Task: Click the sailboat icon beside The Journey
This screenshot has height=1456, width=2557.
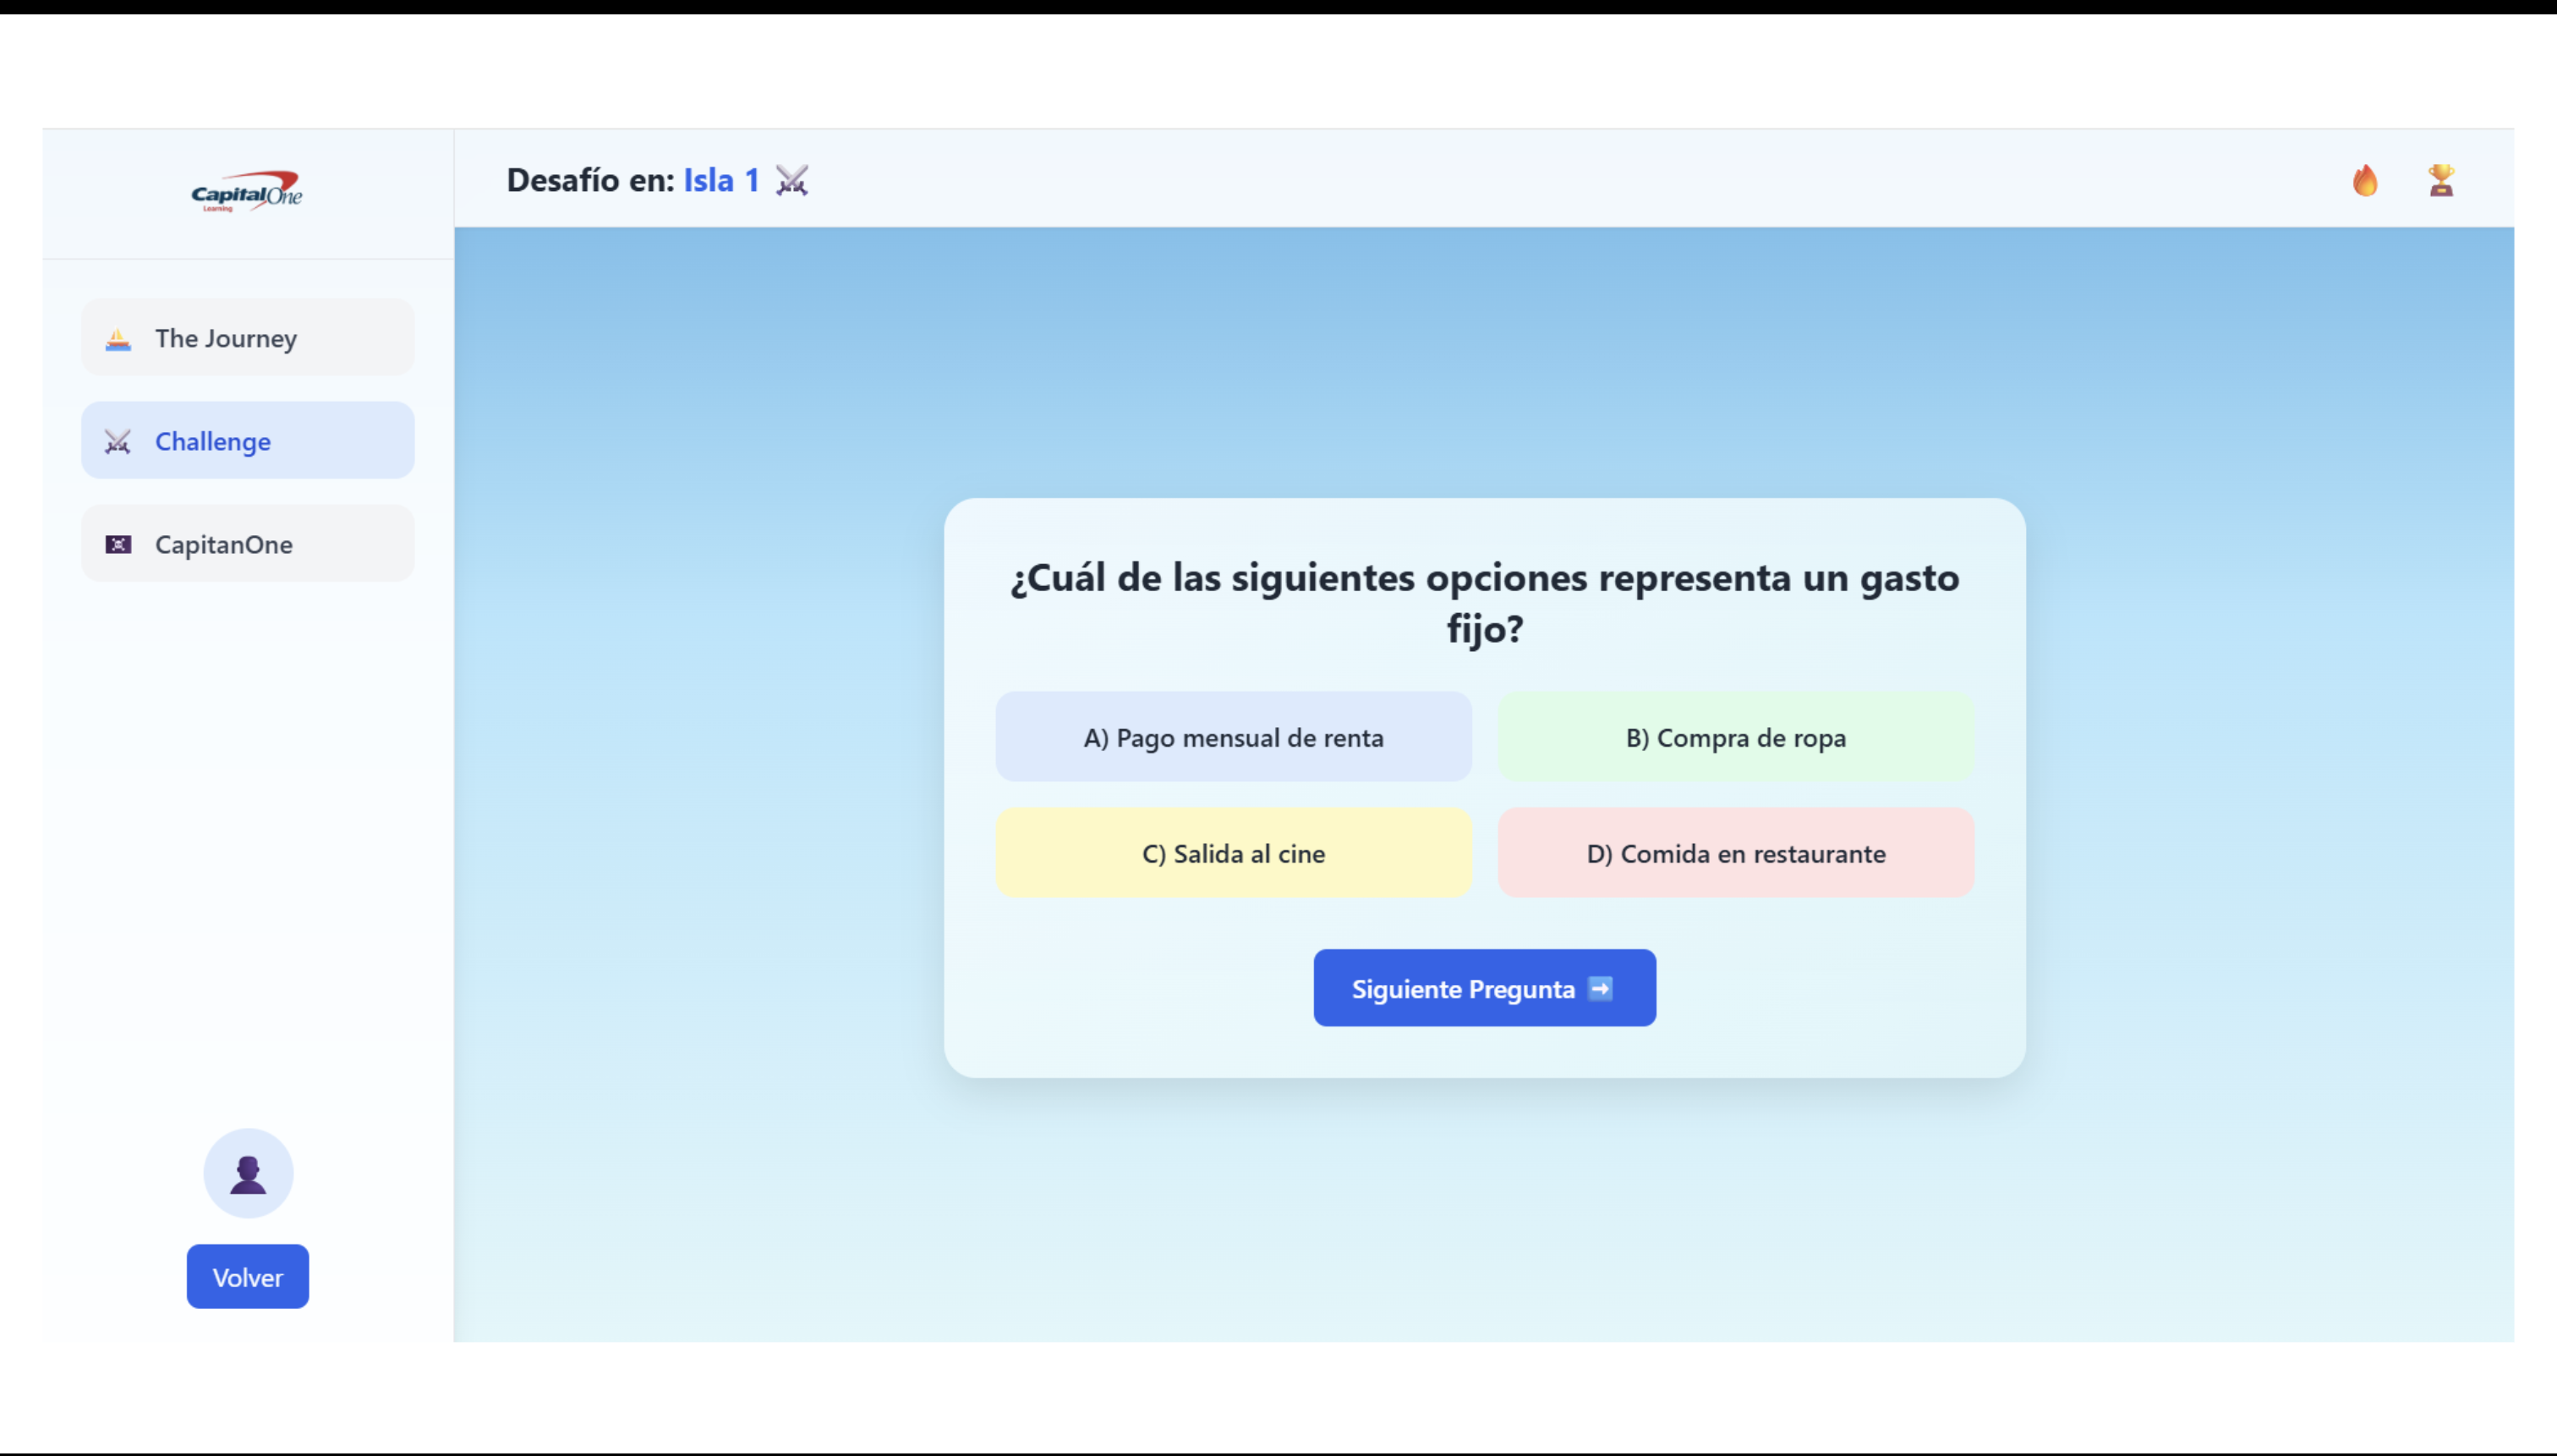Action: tap(118, 339)
